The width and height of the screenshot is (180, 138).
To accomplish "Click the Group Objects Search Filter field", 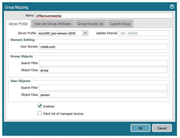I will [103, 63].
